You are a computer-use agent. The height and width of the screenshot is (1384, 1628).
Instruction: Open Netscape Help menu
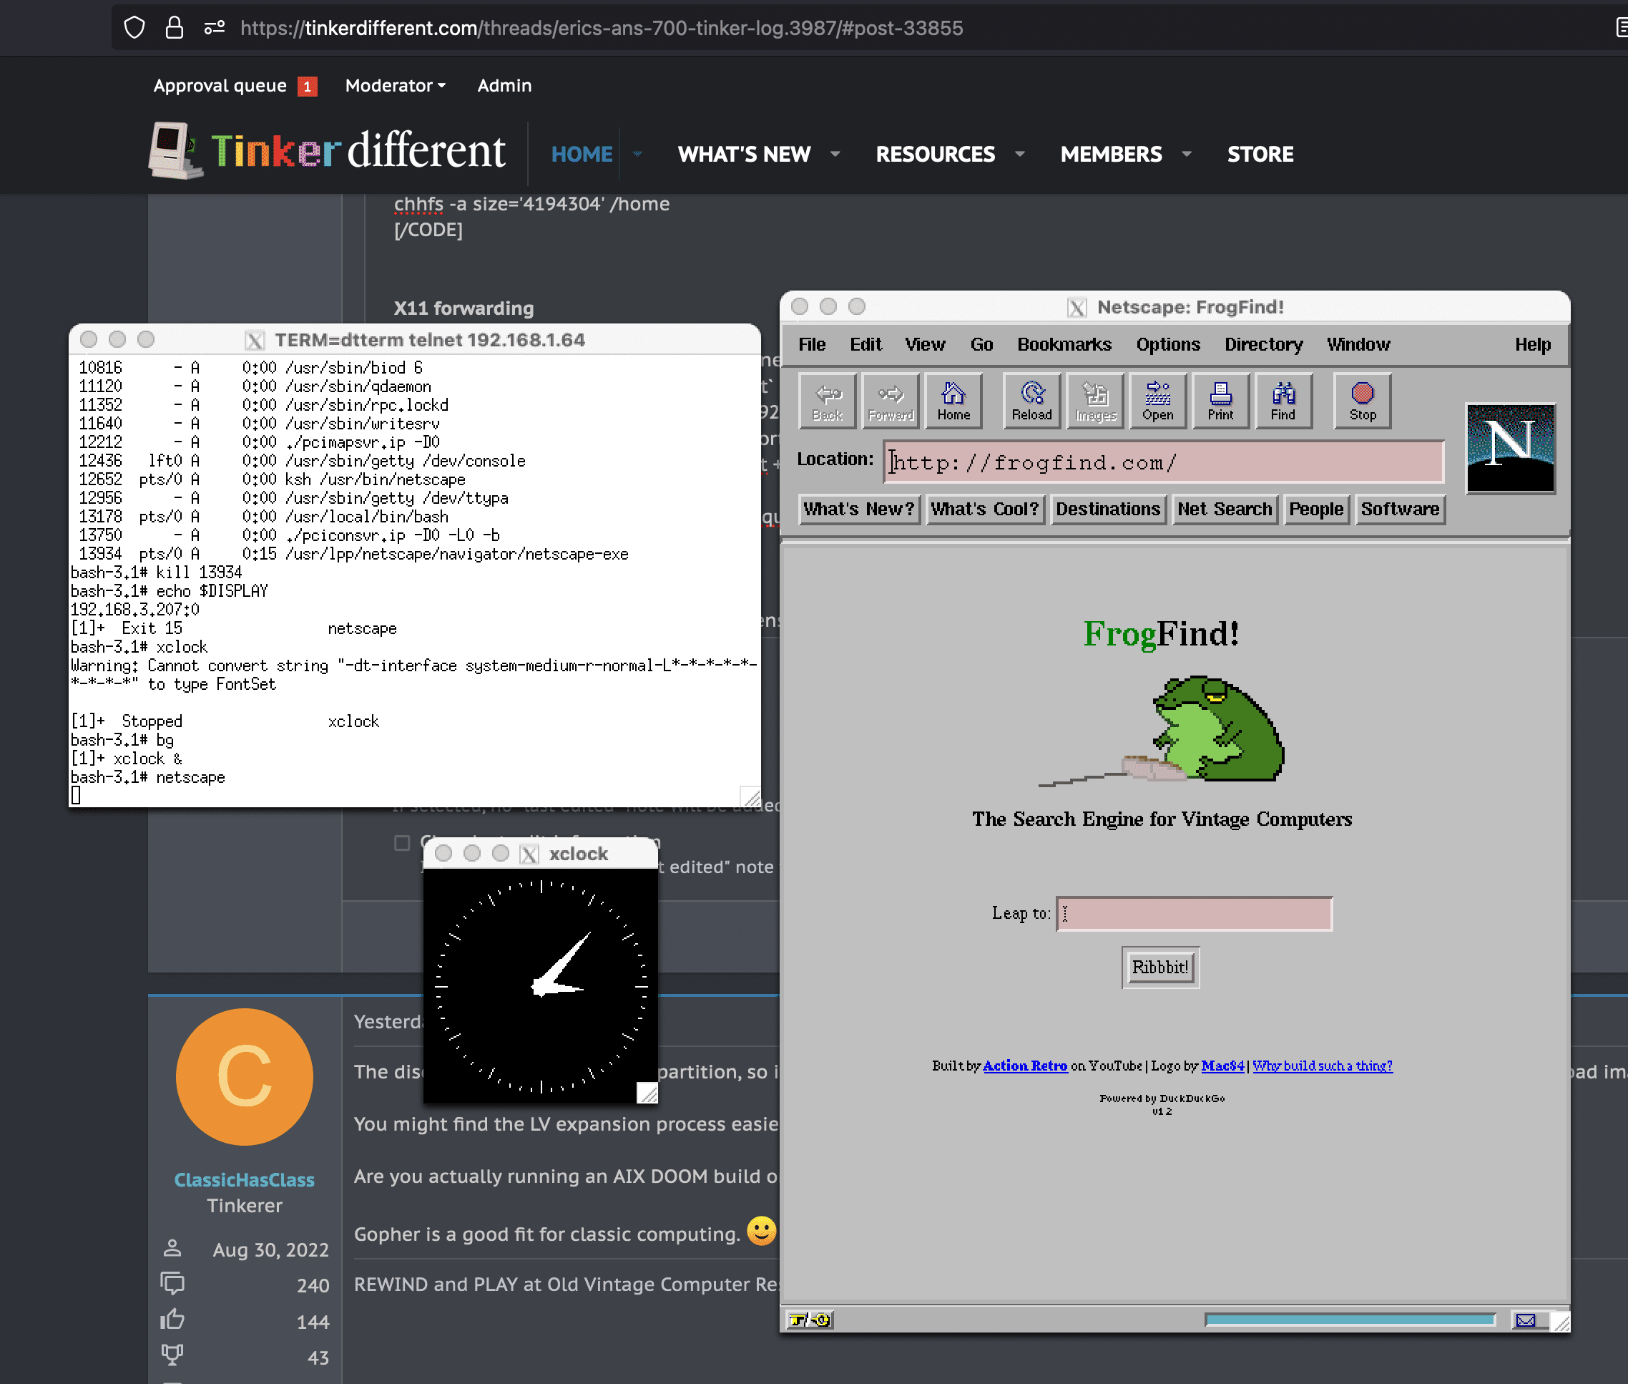point(1532,344)
